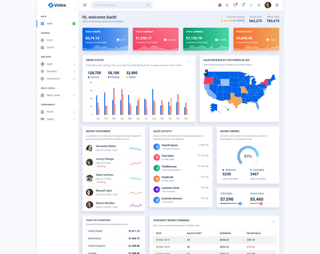This screenshot has width=320, height=254.
Task: Click the hamburger sidebar toggle icon
Action: 85,5
